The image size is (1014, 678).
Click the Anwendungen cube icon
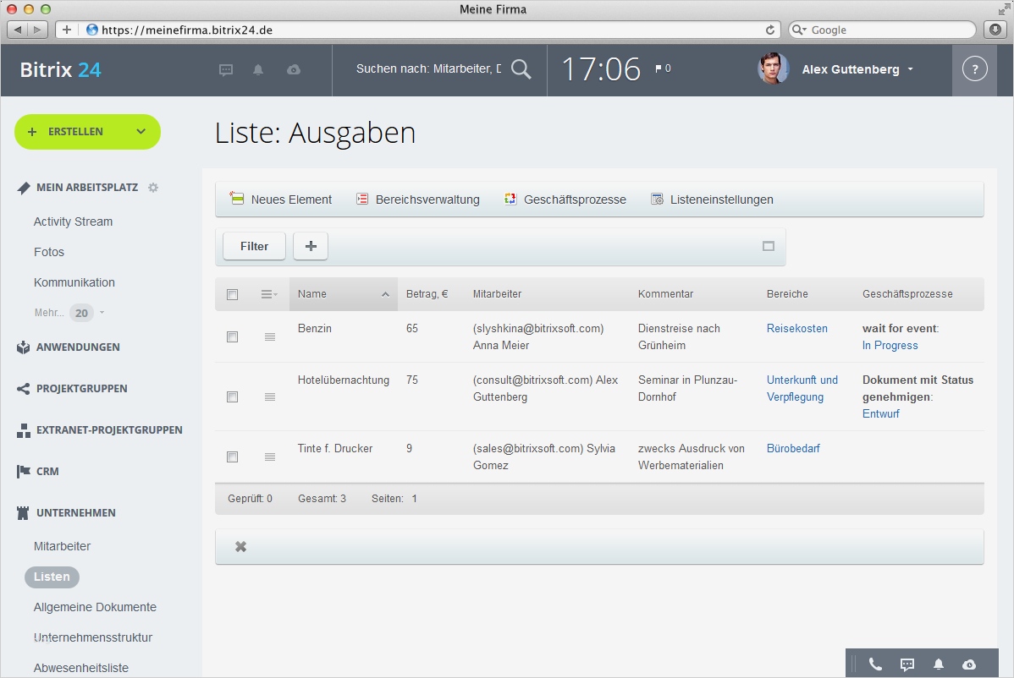[24, 347]
